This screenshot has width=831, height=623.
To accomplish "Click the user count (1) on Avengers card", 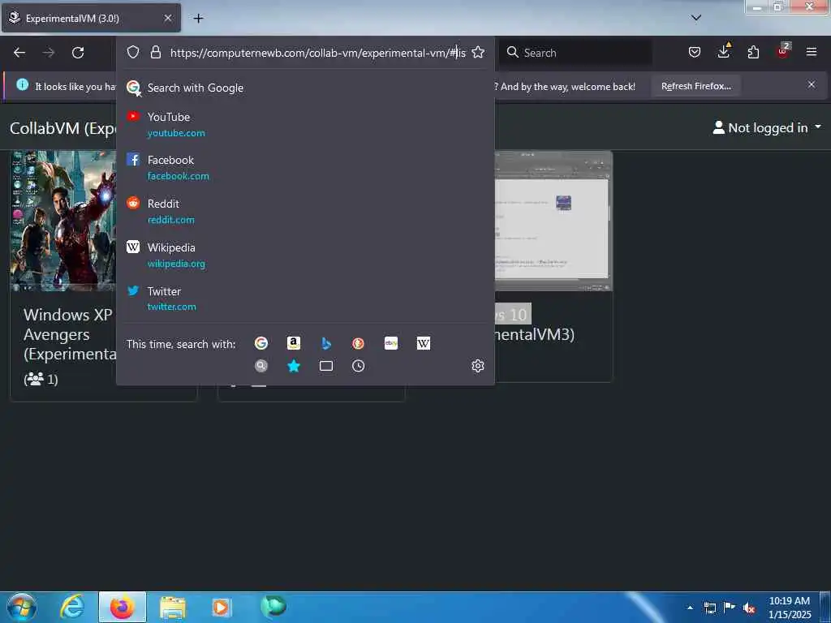I will tap(41, 380).
